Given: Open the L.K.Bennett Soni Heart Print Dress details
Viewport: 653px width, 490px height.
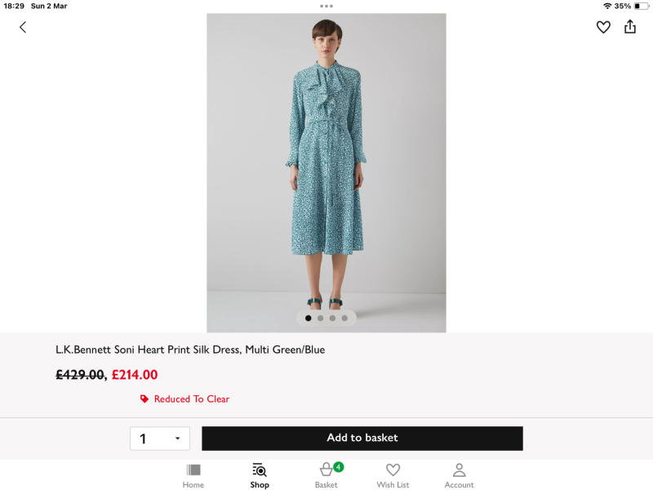Looking at the screenshot, I should click(189, 349).
